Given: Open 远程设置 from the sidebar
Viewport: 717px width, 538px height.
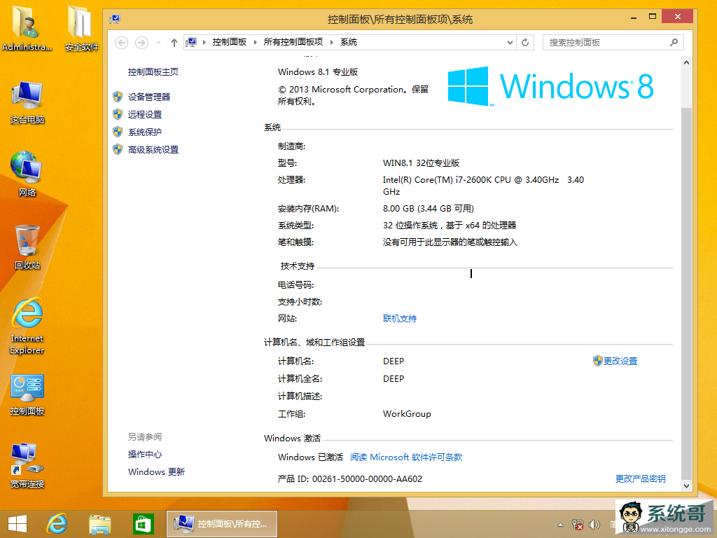Looking at the screenshot, I should [145, 114].
